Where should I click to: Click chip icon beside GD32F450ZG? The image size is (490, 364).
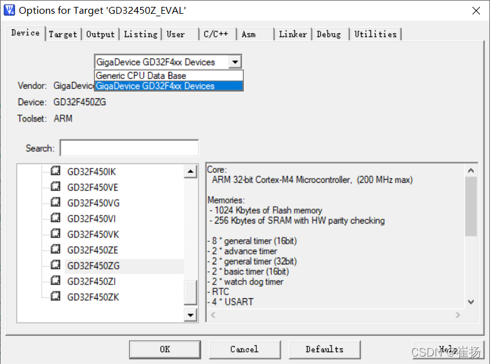[55, 265]
